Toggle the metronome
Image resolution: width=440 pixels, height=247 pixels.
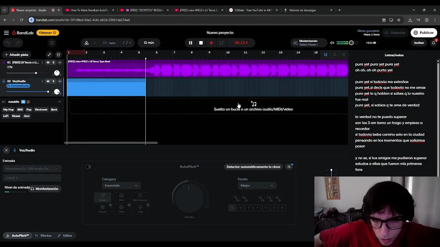[87, 43]
